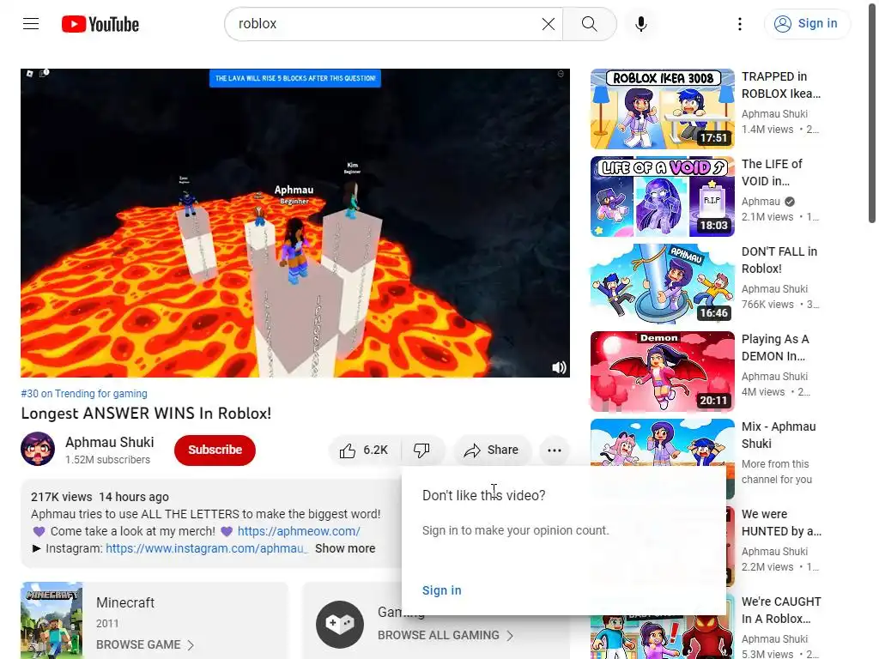Open The LIFE of VOID video title
The width and height of the screenshot is (879, 659).
click(772, 172)
